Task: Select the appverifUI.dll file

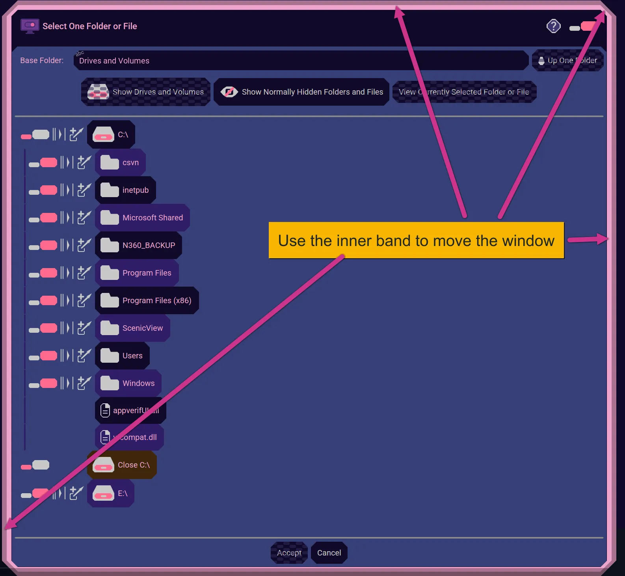Action: pos(130,410)
